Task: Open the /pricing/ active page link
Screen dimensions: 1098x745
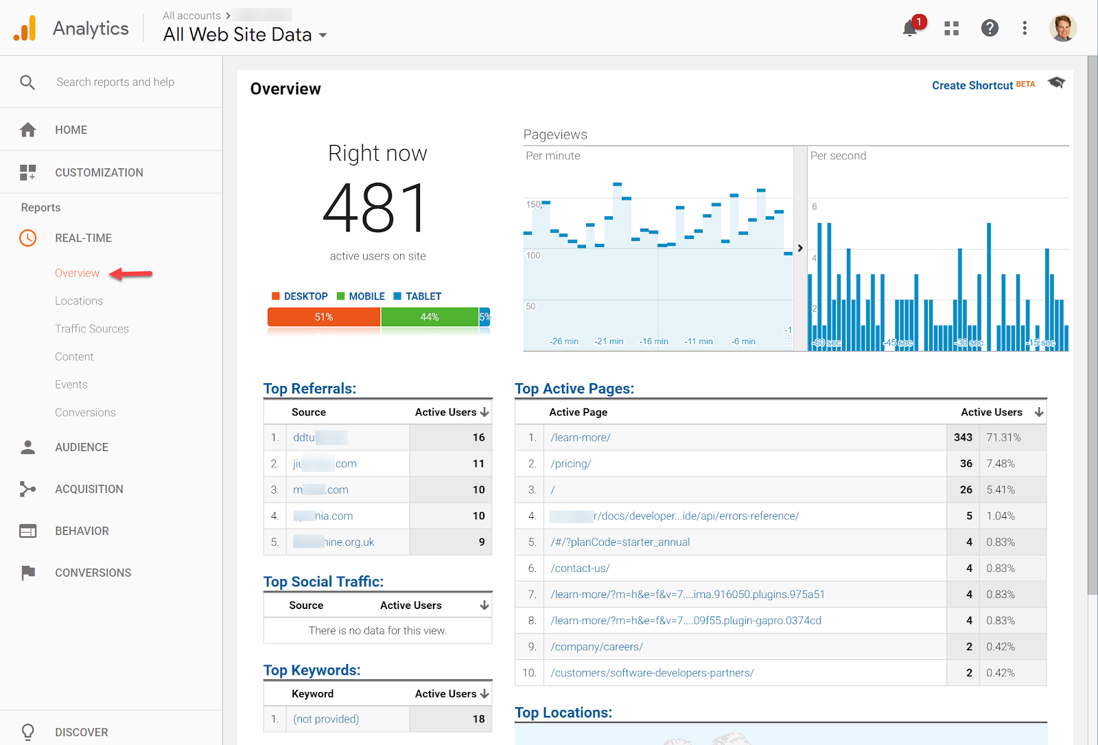Action: click(570, 463)
